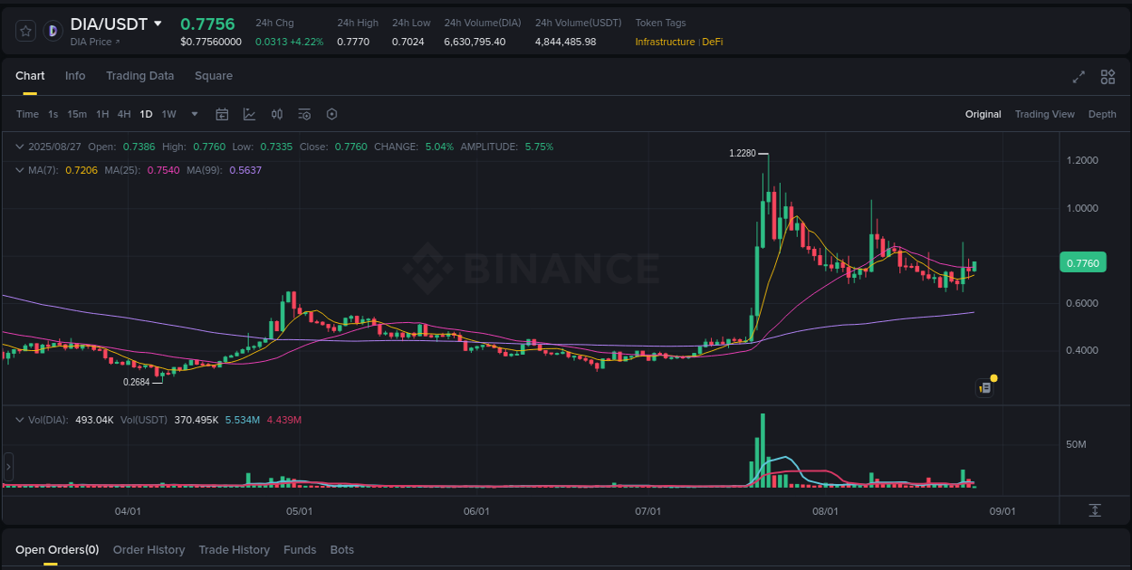Image resolution: width=1132 pixels, height=570 pixels.
Task: Enter fullscreen chart mode
Action: [x=1078, y=77]
